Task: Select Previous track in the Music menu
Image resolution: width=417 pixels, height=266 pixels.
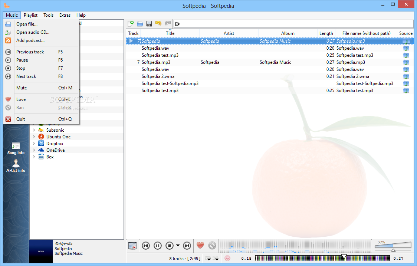Action: (x=41, y=52)
